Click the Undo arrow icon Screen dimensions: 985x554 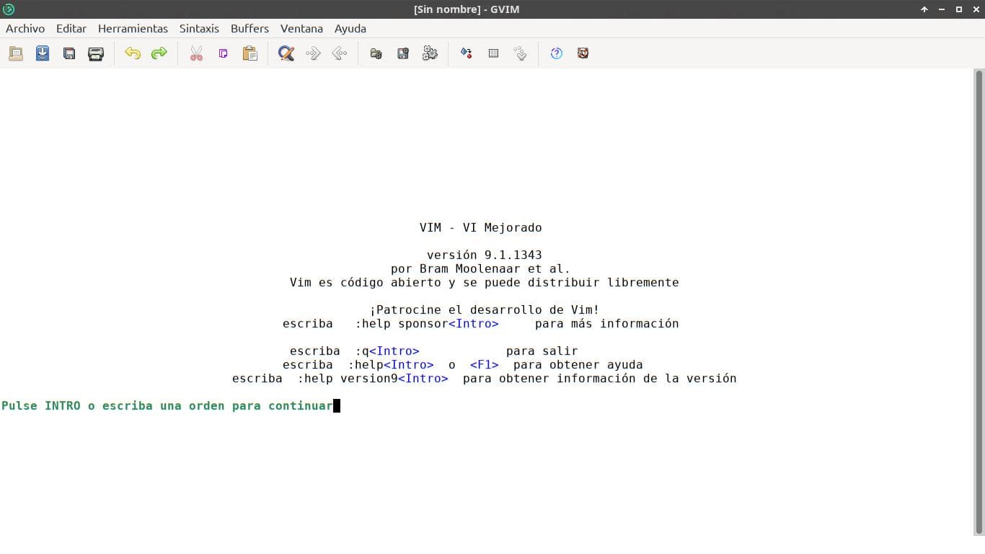[133, 53]
